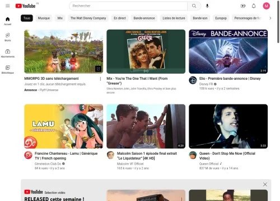This screenshot has width=280, height=201.
Task: Click the YouTube logo
Action: [25, 6]
